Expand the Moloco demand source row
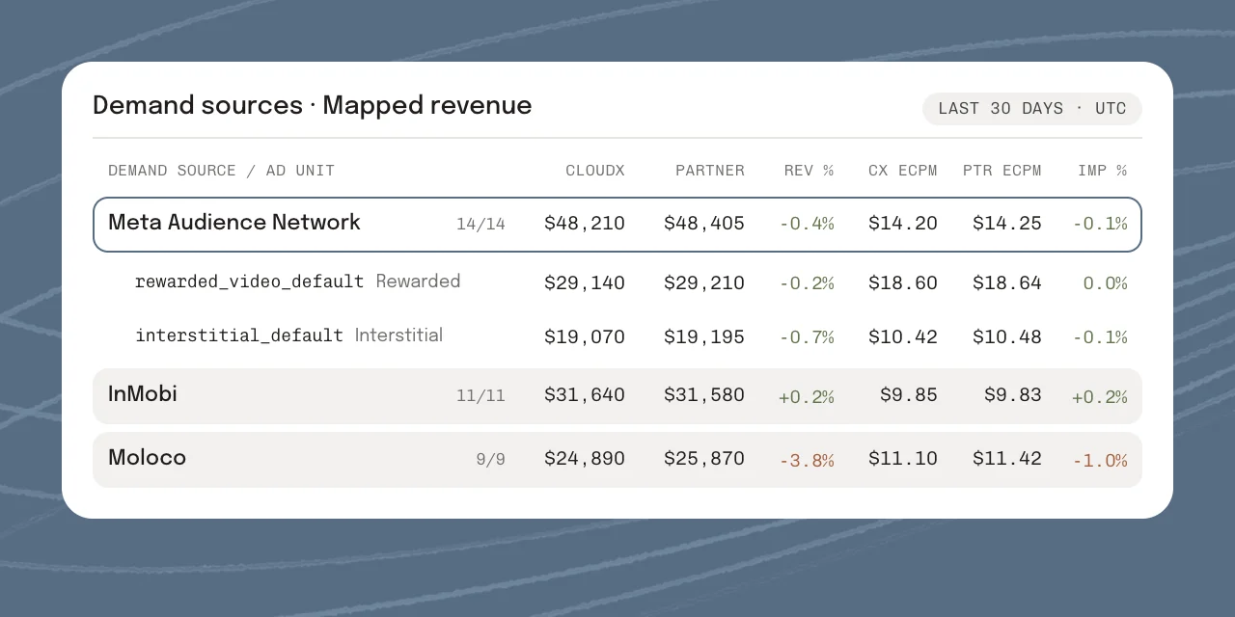1235x617 pixels. tap(617, 460)
